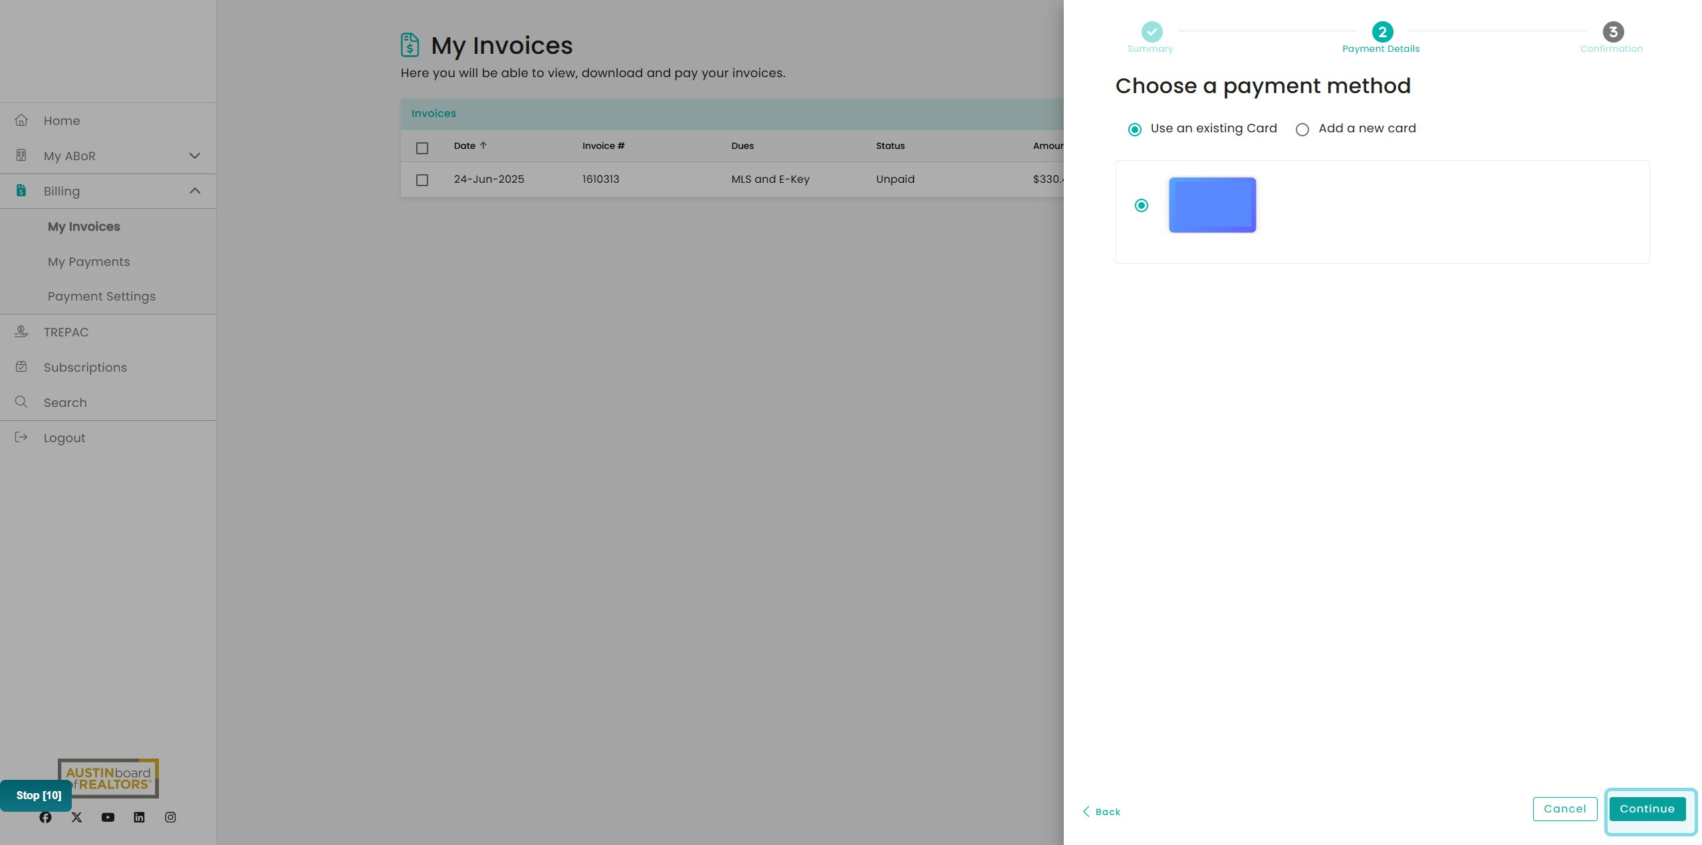Viewport: 1702px width, 845px height.
Task: Open the Facebook social icon
Action: pyautogui.click(x=45, y=817)
